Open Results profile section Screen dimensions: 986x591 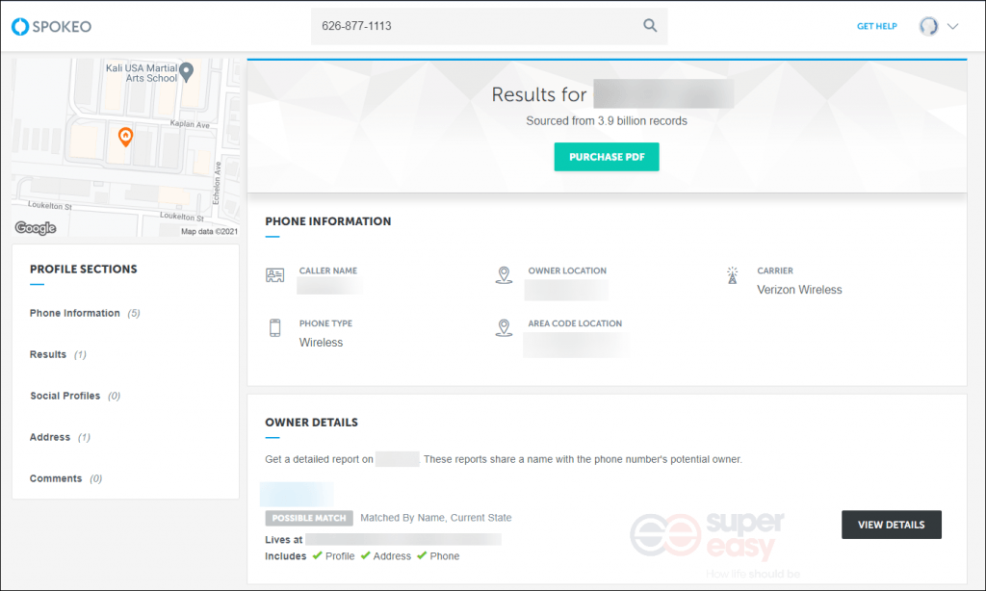tap(58, 354)
